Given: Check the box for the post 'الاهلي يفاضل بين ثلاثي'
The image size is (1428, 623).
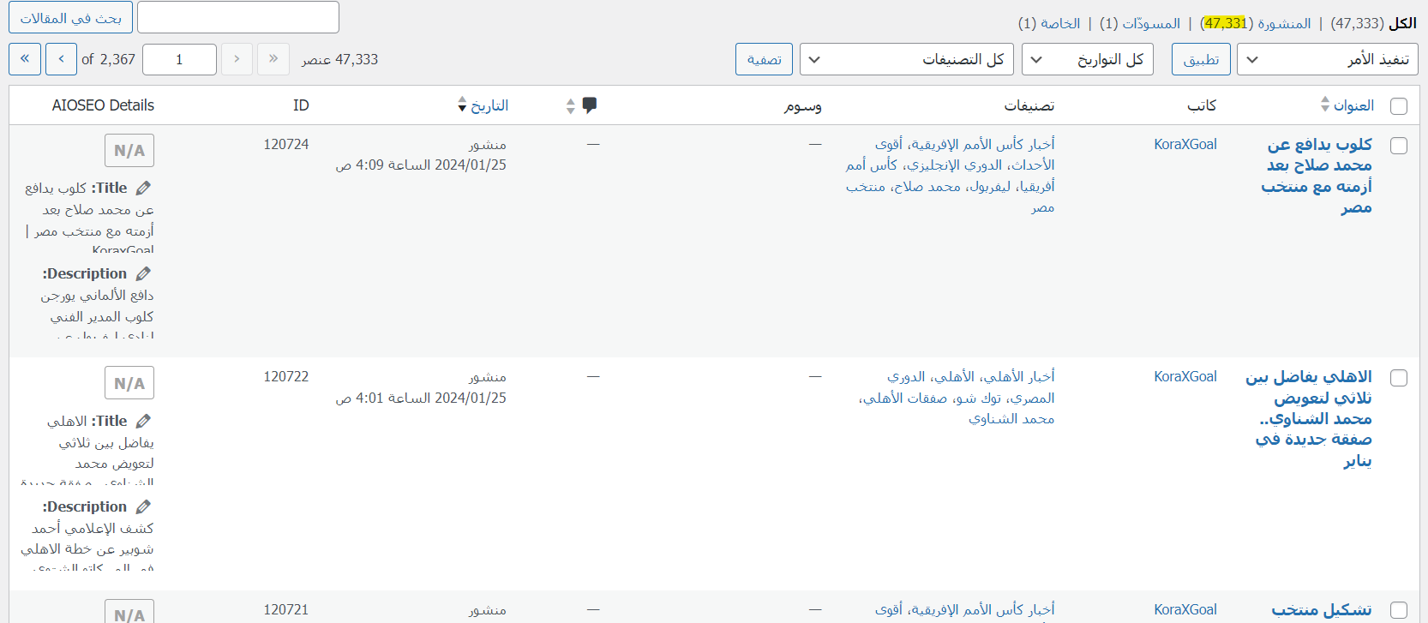Looking at the screenshot, I should (x=1399, y=378).
